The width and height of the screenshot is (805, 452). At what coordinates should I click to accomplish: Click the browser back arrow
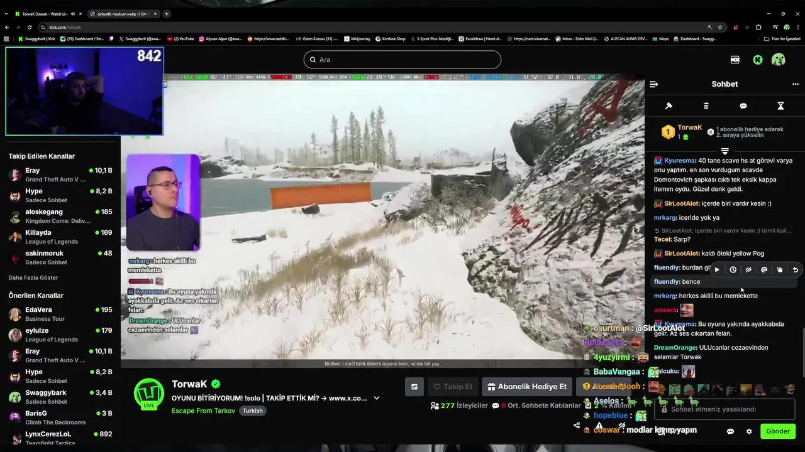tap(7, 27)
